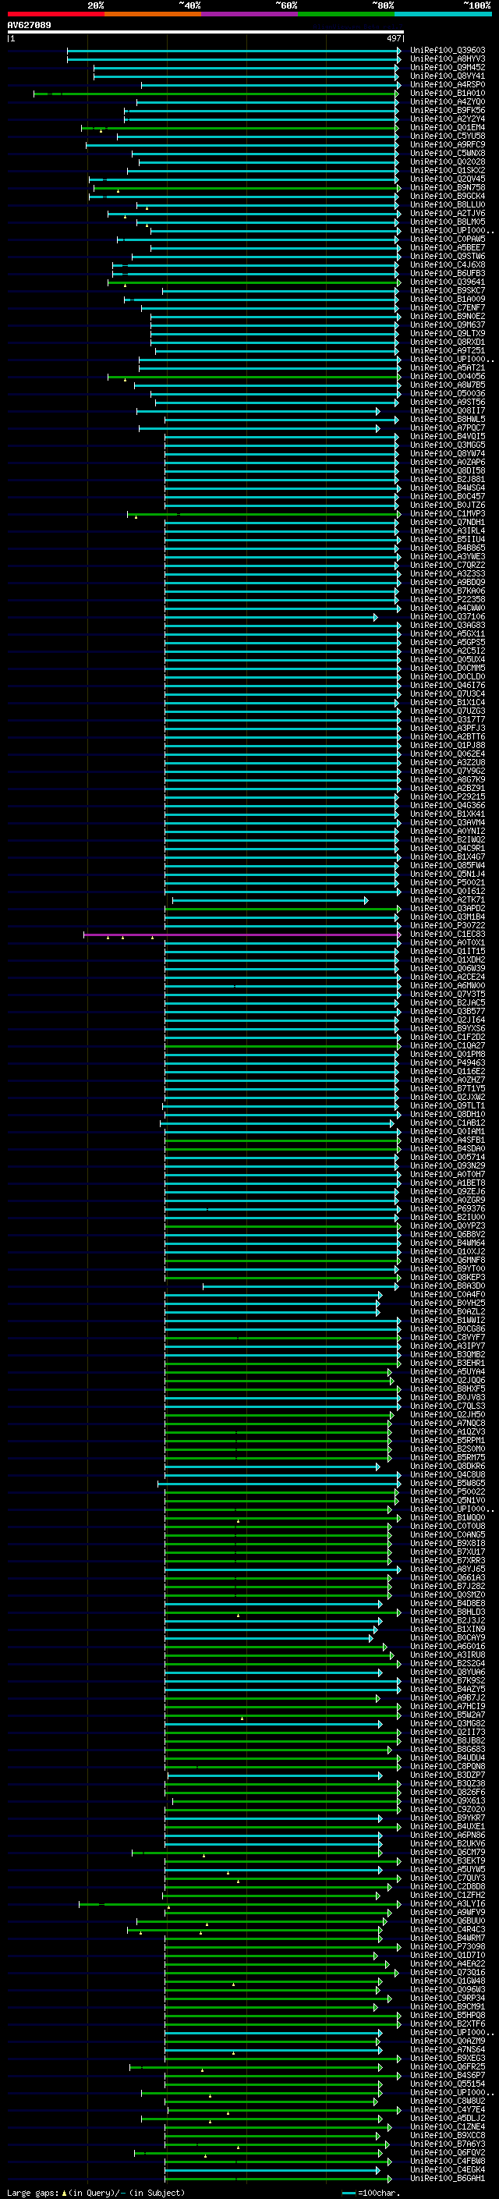
Task: Click the hit label UniRef100_A4ZYQ0
Action: [448, 101]
